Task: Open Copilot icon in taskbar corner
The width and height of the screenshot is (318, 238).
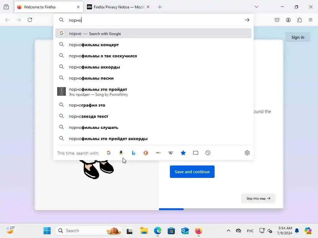Action: pyautogui.click(x=308, y=231)
